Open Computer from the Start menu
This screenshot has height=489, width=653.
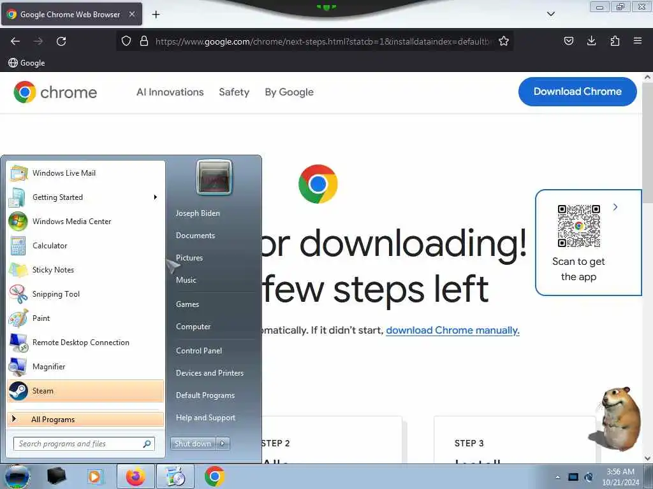[x=193, y=327]
